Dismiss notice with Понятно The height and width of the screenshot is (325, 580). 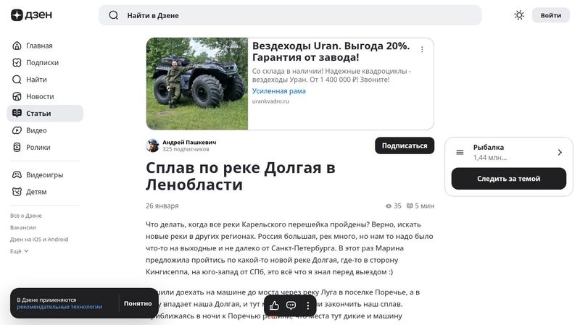[138, 303]
